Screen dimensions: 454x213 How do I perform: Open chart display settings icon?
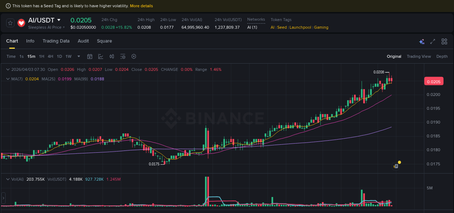123,56
